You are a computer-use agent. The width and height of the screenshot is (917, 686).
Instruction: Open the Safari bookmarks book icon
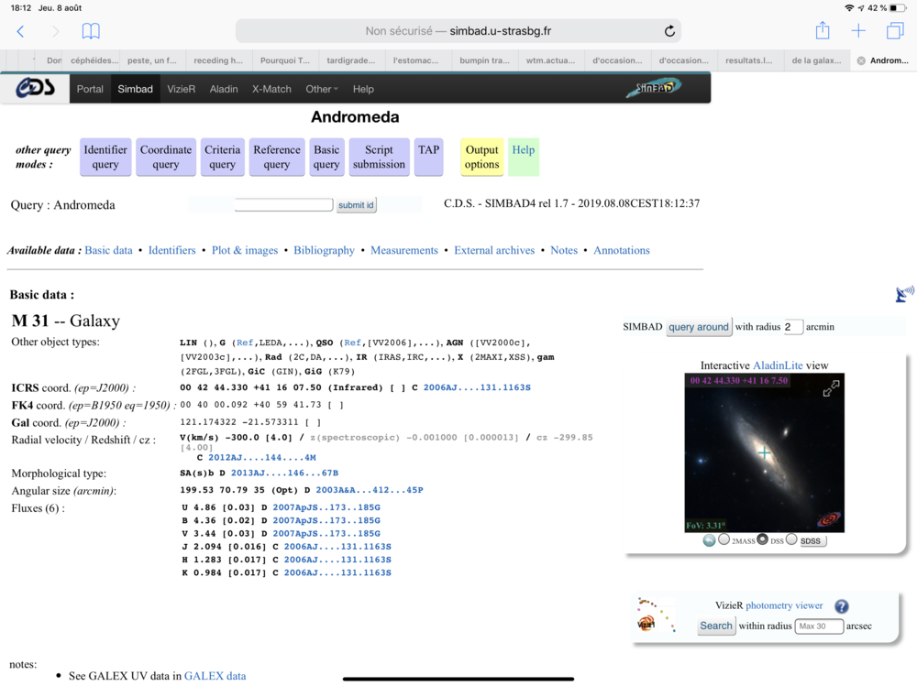91,31
